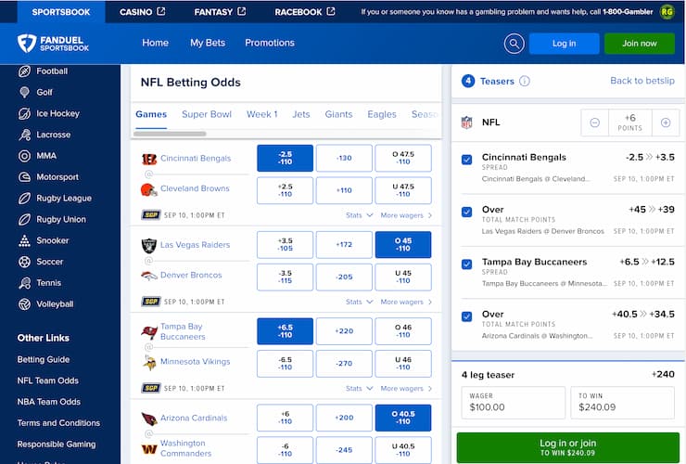Viewport: 686px width, 464px height.
Task: Open More wagers for Bengals-Browns game
Action: (x=406, y=215)
